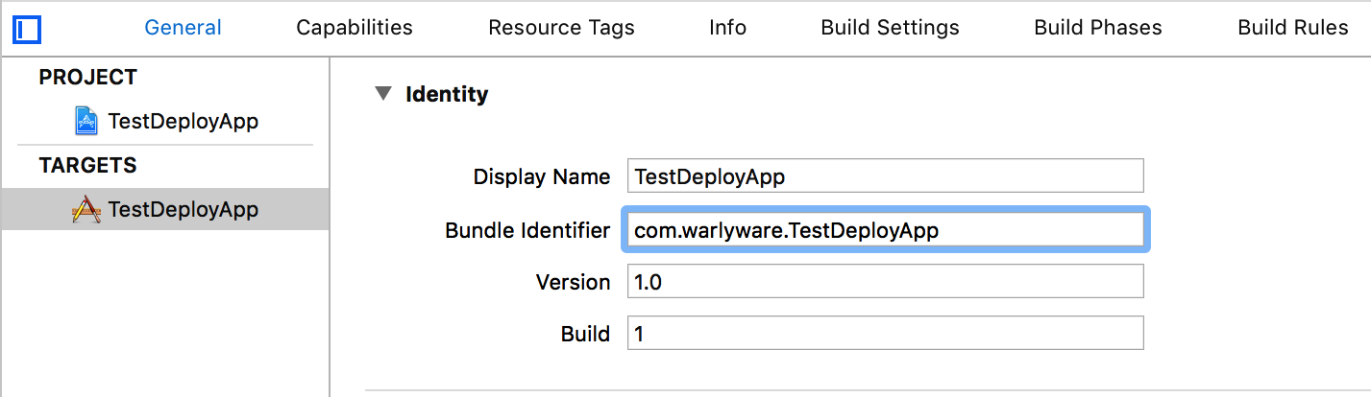Focus the Bundle Identifier text field
The height and width of the screenshot is (397, 1371).
coord(884,230)
